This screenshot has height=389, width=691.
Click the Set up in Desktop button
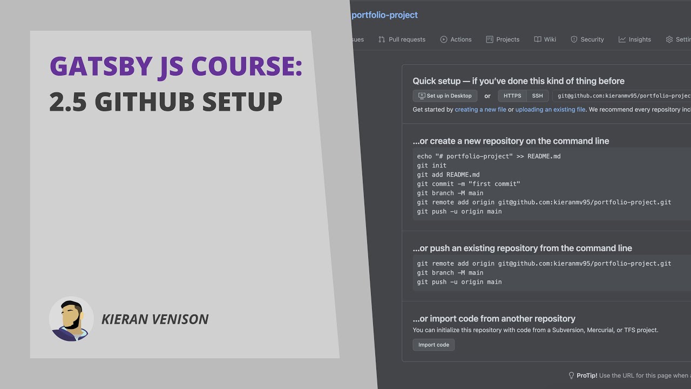pyautogui.click(x=445, y=96)
